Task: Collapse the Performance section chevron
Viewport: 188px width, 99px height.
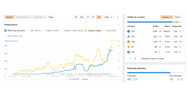Action: pyautogui.click(x=118, y=25)
